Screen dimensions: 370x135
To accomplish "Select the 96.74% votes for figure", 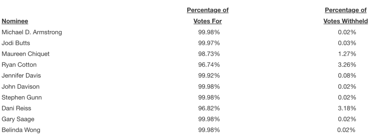I will [x=209, y=65].
